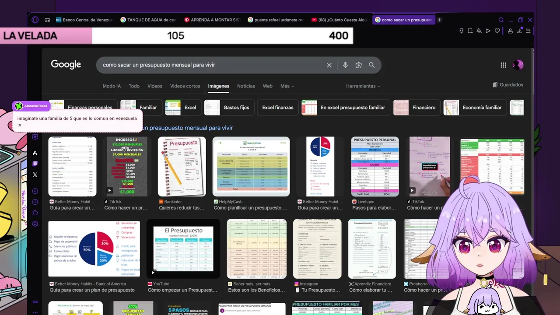The image size is (560, 315).
Task: Open Guardados saved items
Action: pyautogui.click(x=507, y=85)
